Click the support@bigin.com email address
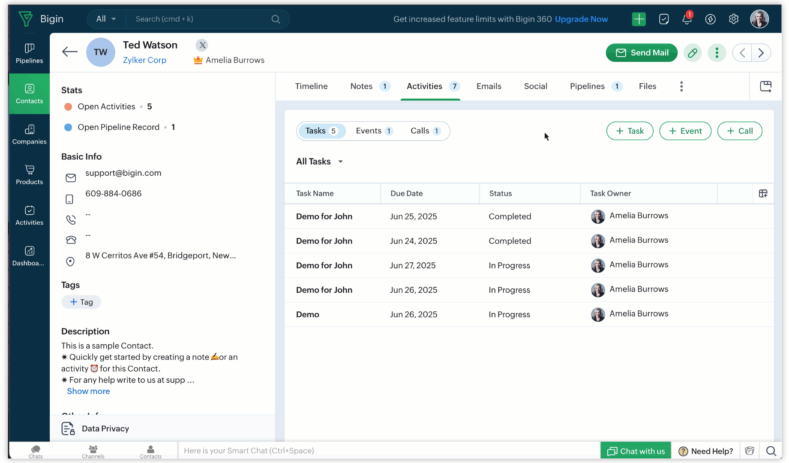789x463 pixels. coord(123,173)
